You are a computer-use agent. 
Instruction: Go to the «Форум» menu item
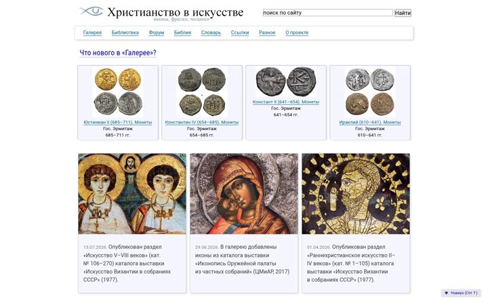[x=157, y=33]
